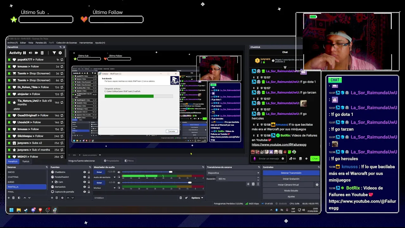Click the Enviar un mensaje chat field
Screen dimensions: 405x228
269,159
